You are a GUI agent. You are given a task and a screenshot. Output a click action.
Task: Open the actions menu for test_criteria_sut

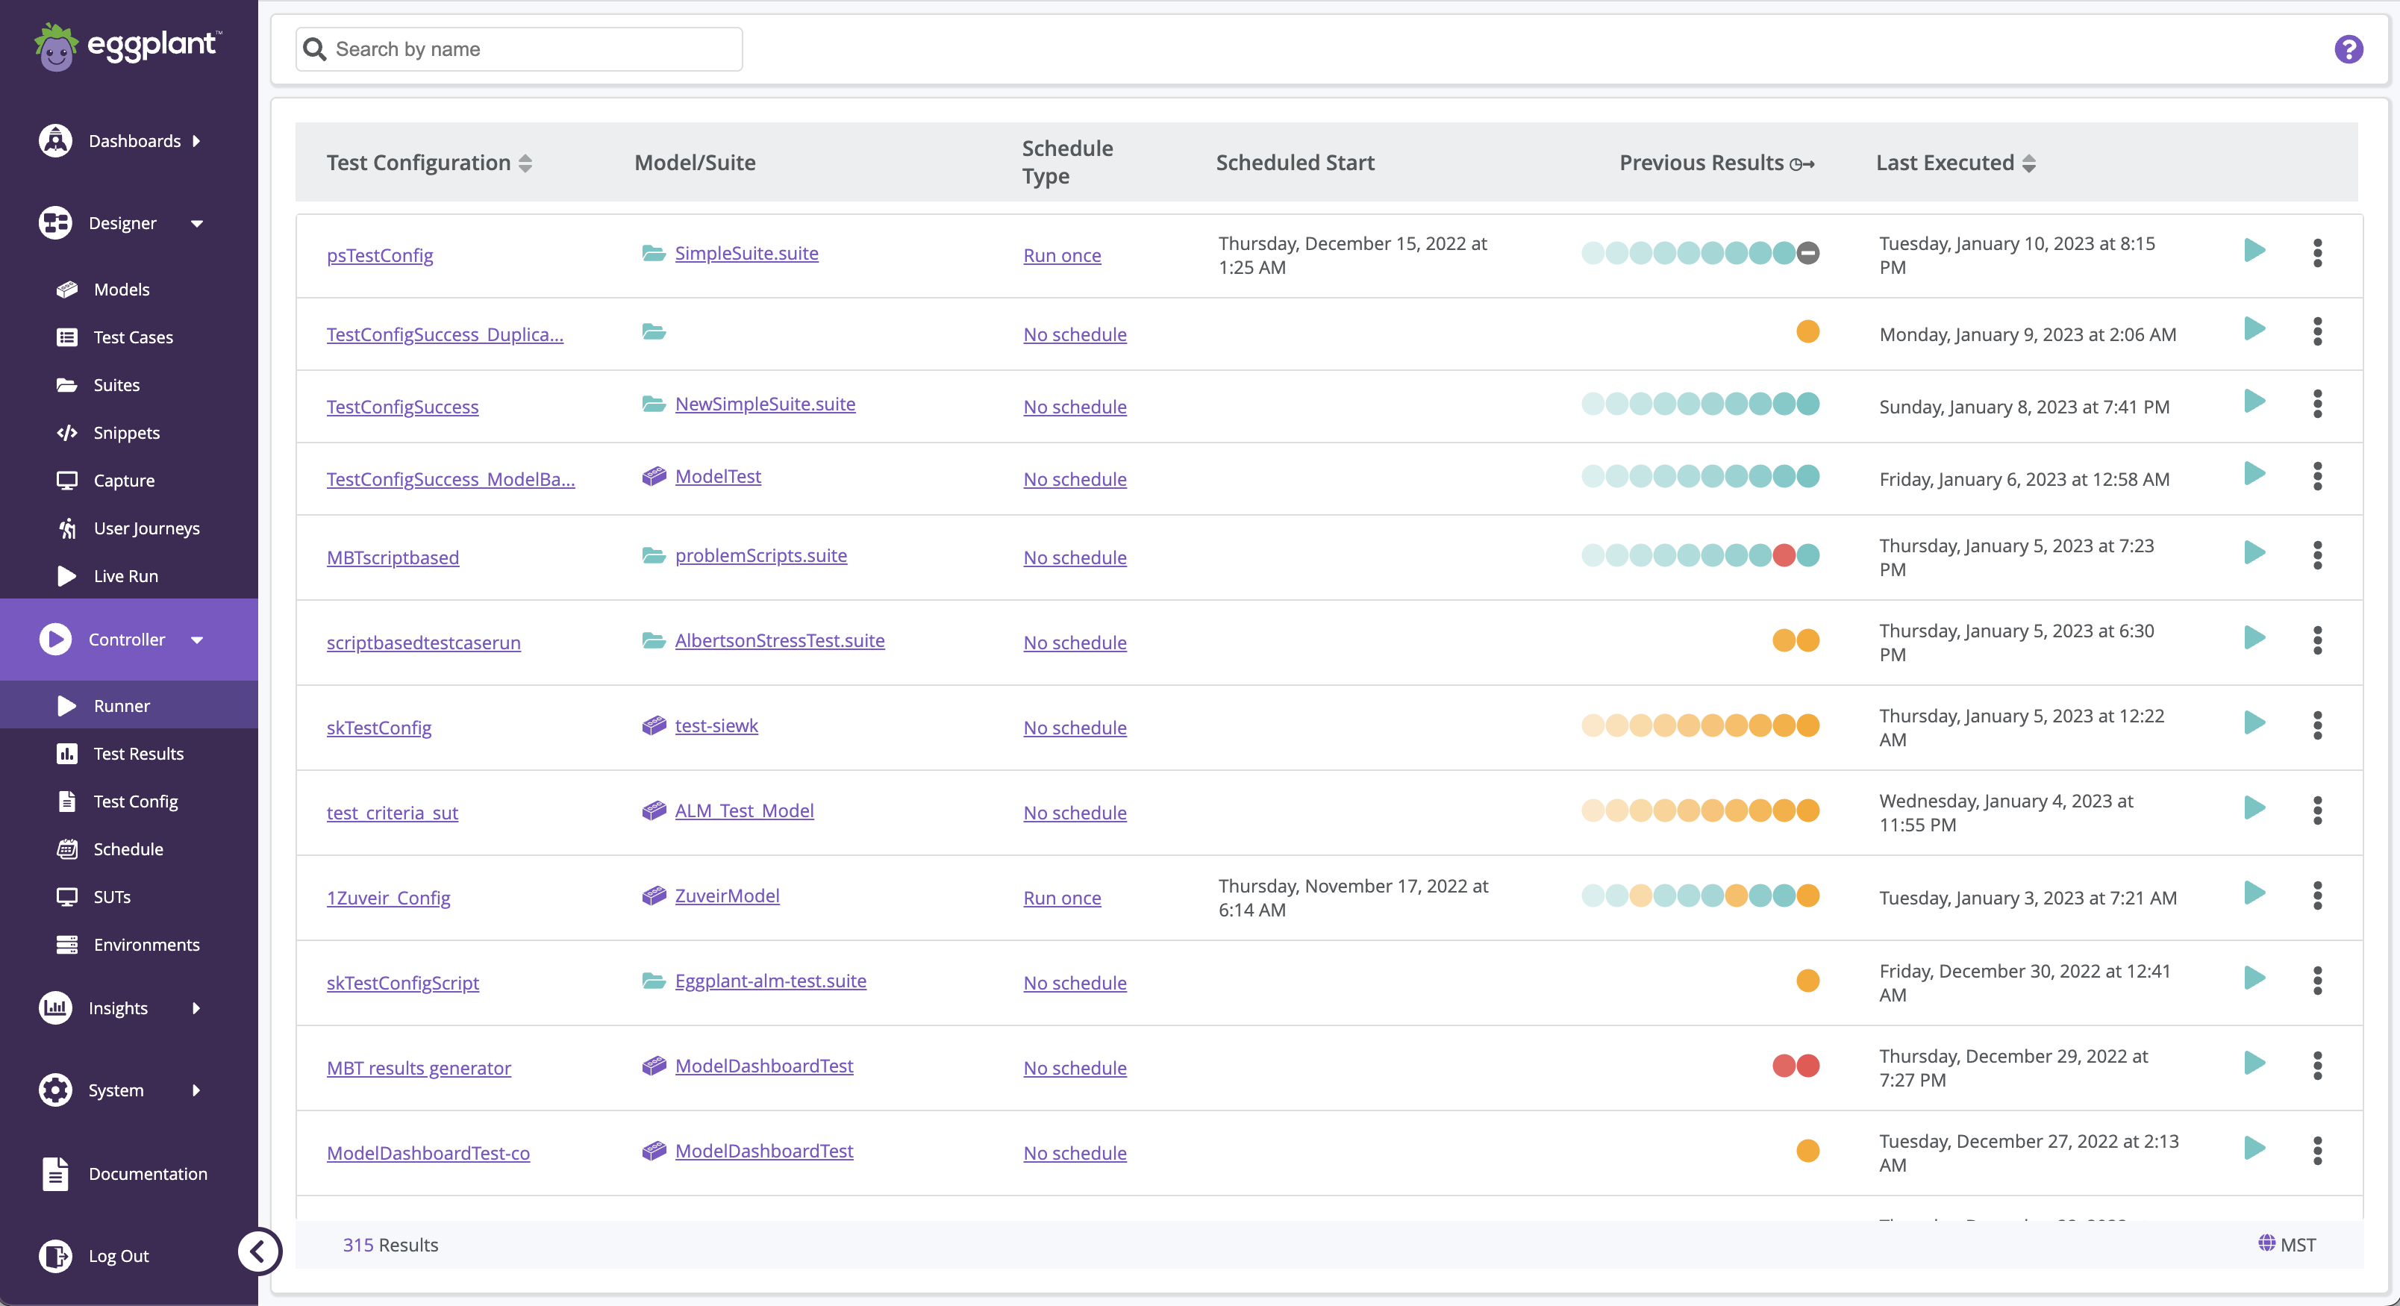coord(2317,810)
